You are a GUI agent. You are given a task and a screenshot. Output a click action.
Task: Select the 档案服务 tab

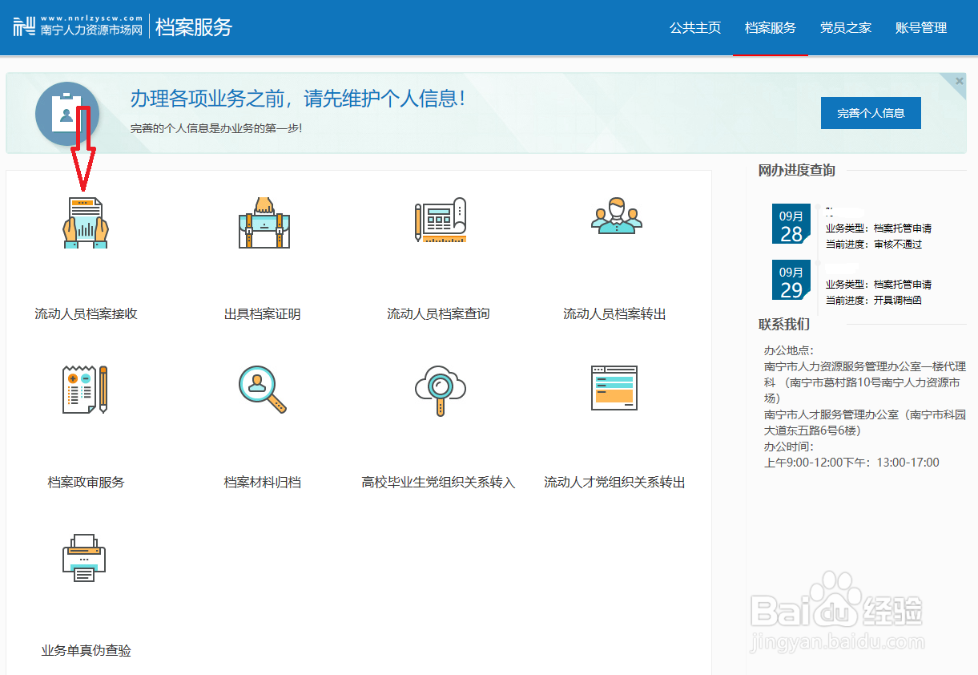point(770,26)
